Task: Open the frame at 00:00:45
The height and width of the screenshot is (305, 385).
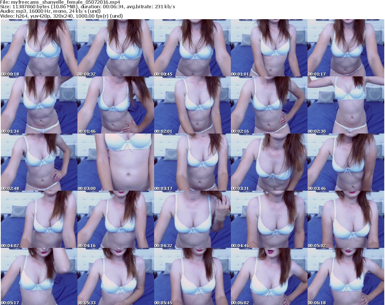Action: coord(192,48)
